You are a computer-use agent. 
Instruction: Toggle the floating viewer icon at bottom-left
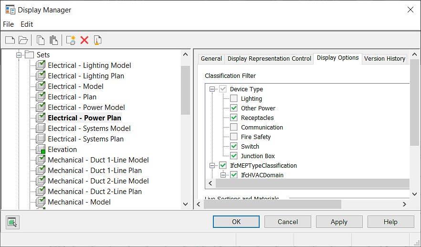point(12,222)
